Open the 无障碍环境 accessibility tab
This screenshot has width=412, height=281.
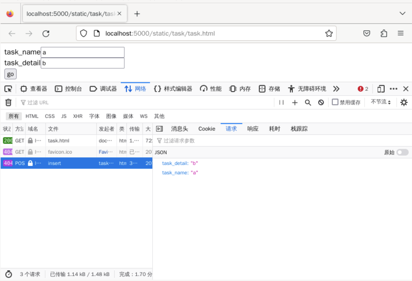[307, 89]
